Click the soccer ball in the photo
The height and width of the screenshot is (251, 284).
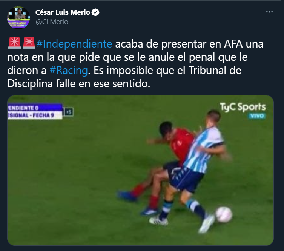224,214
